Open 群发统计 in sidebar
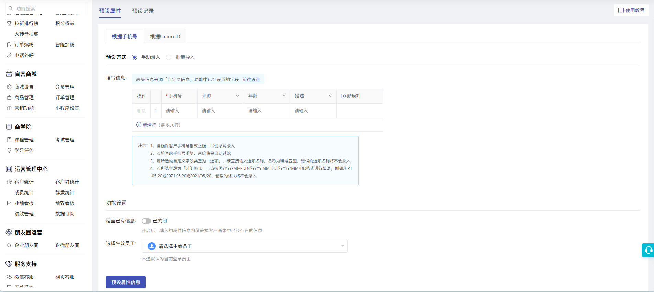Screen dimensions: 654x292 (65, 192)
